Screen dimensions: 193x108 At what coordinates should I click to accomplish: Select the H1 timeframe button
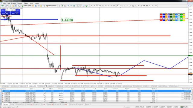[x=103, y=6]
